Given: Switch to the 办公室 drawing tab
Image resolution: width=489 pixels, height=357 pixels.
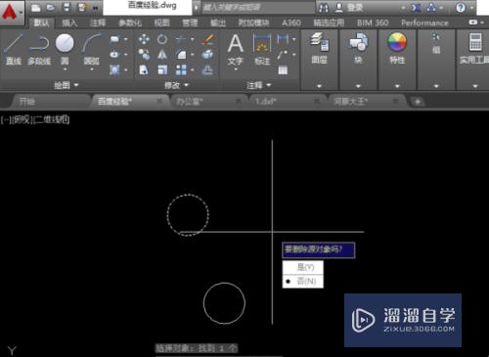Looking at the screenshot, I should [x=208, y=102].
